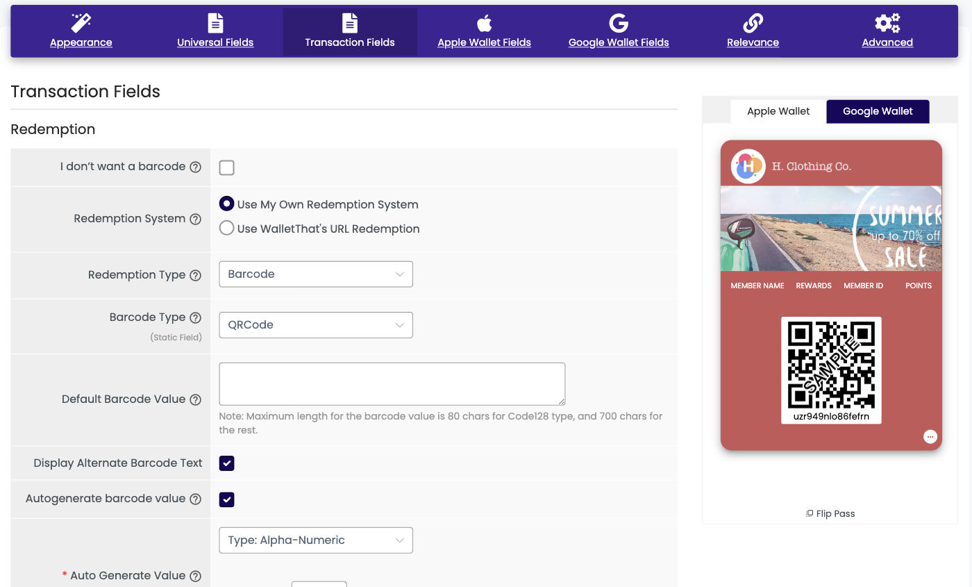This screenshot has height=587, width=972.
Task: Show the Google Wallet preview
Action: point(878,111)
